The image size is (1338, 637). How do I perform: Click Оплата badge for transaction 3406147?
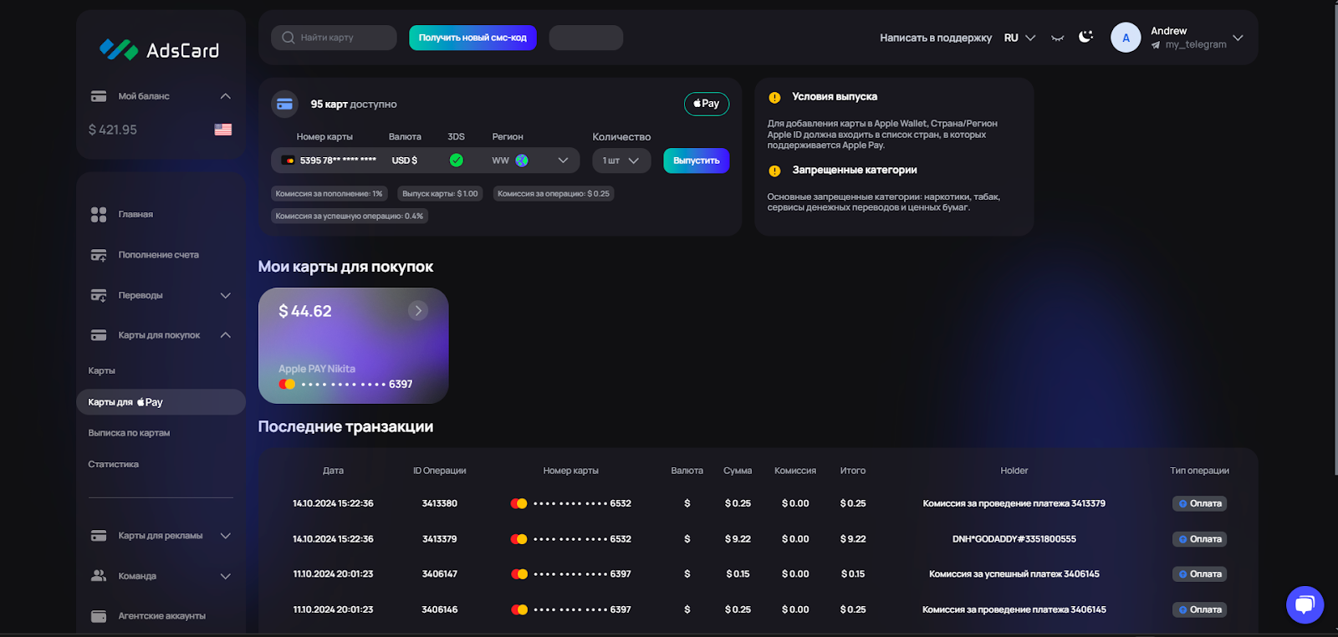(x=1200, y=574)
